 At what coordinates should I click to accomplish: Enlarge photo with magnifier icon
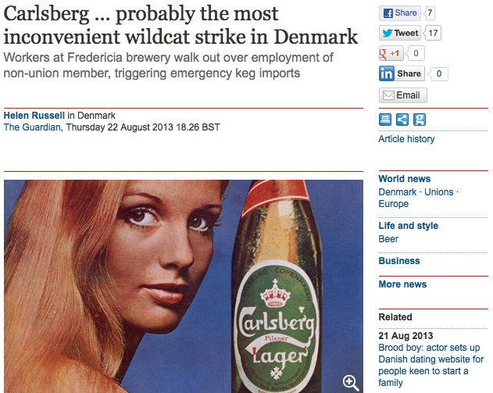(351, 383)
